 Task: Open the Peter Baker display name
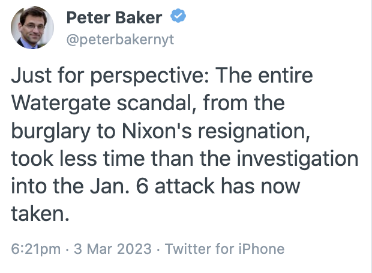(x=114, y=18)
